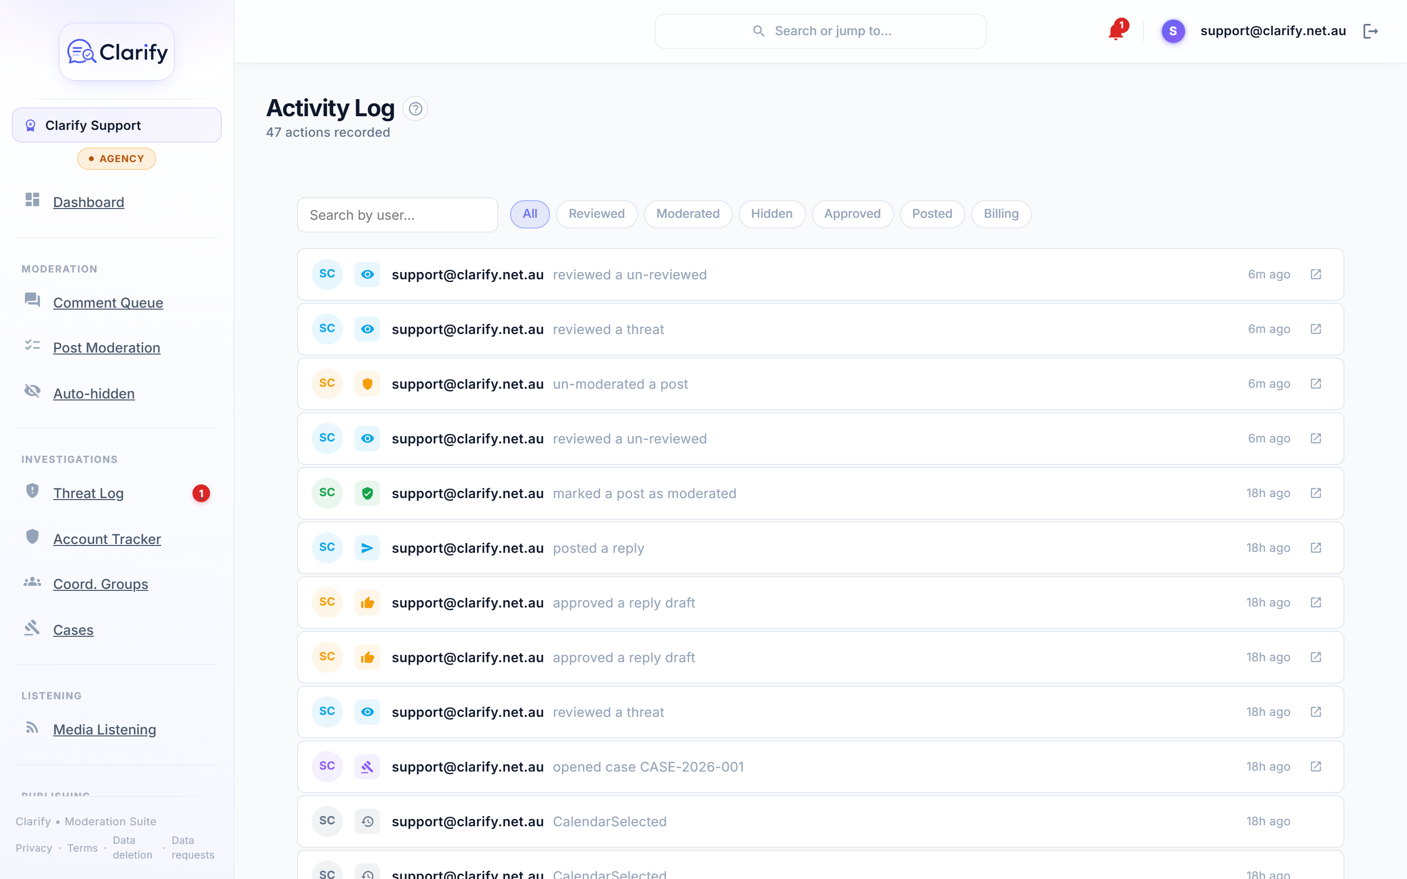Screen dimensions: 1407x879
Task: Click the Threat Log red count badge
Action: click(201, 494)
